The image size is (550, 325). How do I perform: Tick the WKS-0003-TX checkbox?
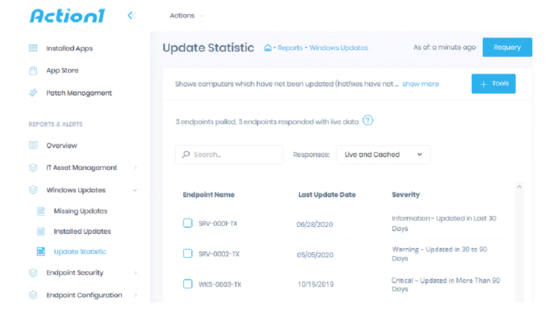pos(188,284)
